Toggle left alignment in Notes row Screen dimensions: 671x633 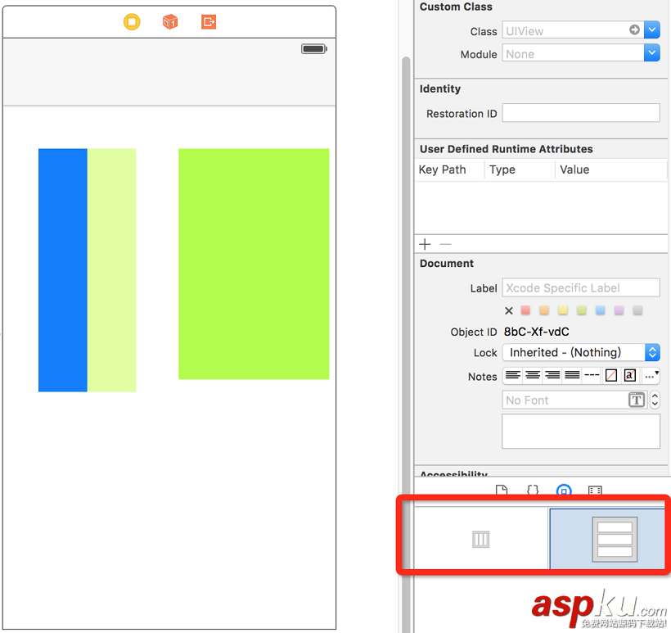(x=512, y=375)
